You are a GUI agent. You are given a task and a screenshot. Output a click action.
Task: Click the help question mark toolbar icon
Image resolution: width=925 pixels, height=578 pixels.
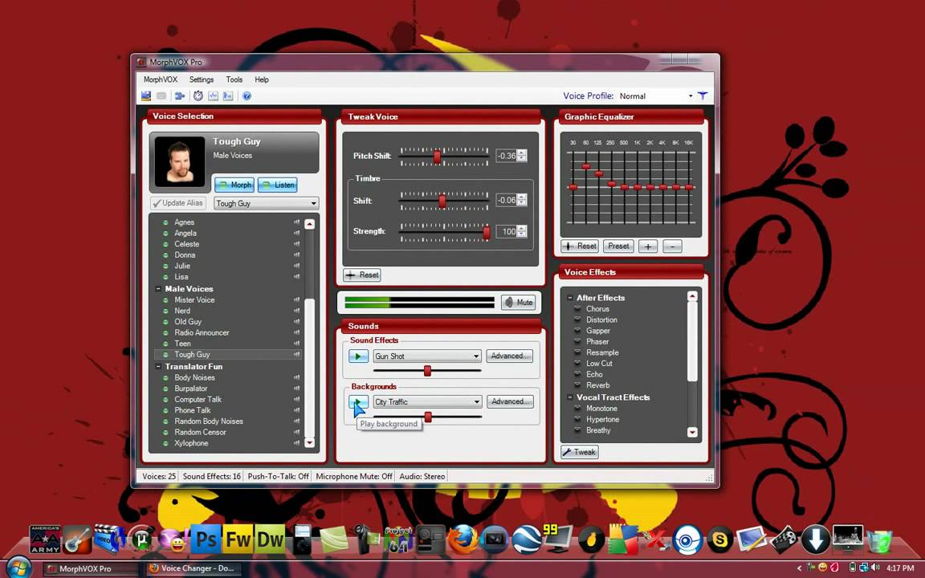247,96
